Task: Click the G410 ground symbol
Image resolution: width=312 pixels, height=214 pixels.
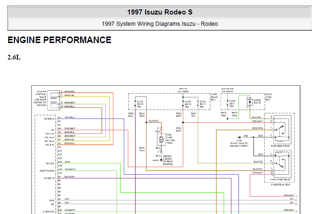Action: point(161,160)
